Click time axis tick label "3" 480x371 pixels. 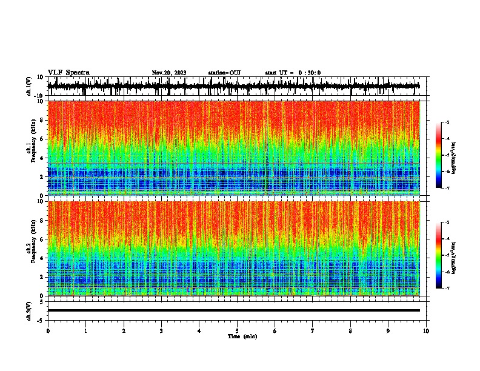(x=161, y=331)
